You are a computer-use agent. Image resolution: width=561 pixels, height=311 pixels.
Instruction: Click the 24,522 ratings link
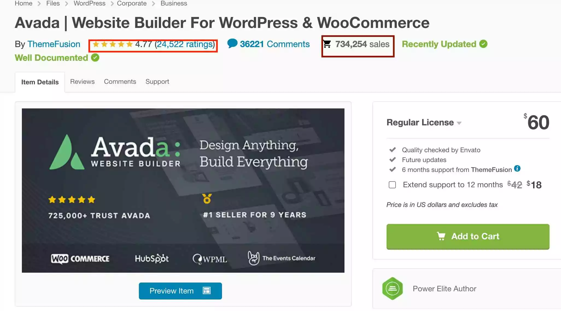click(185, 44)
